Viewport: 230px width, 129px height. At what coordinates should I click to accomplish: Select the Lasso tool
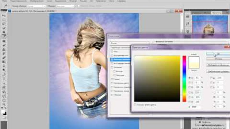(4, 24)
